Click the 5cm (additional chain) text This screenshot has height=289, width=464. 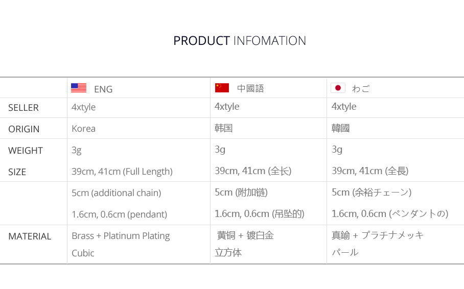117,193
